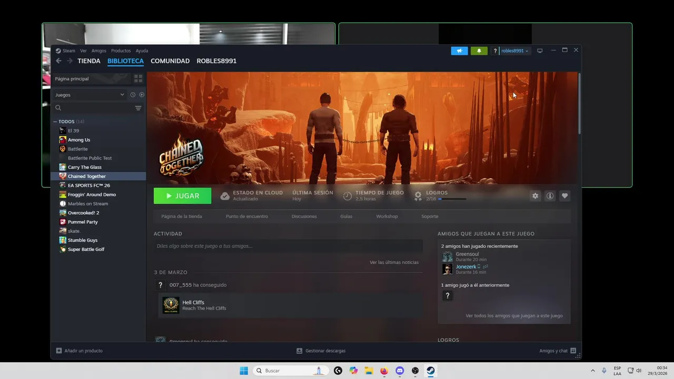Click Greensoul's avatar

(x=448, y=257)
